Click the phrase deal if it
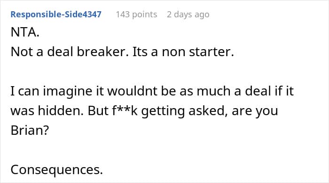 pyautogui.click(x=269, y=91)
